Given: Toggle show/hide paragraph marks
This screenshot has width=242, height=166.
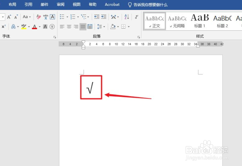Looking at the screenshot, I should click(136, 17).
